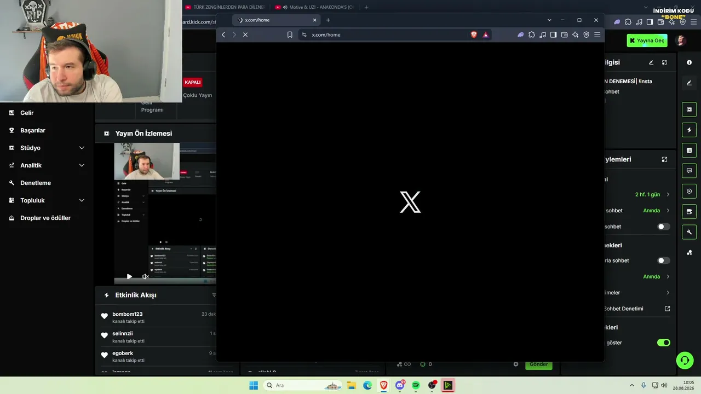
Task: Open the Windows Start menu
Action: [254, 385]
